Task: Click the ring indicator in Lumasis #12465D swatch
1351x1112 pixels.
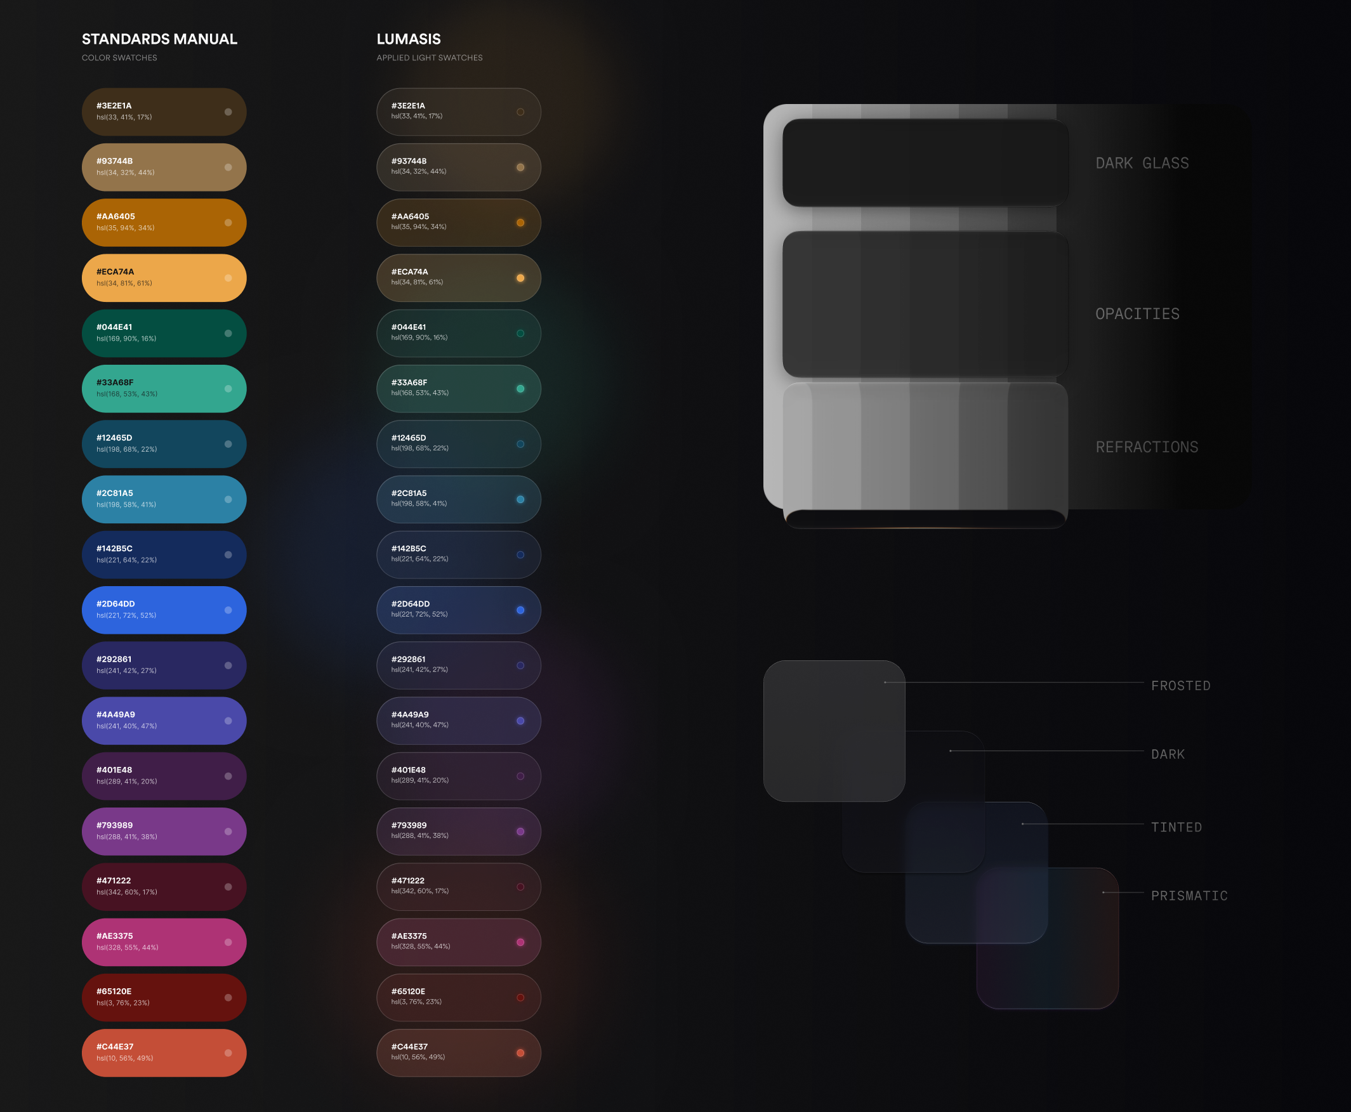Action: [520, 444]
